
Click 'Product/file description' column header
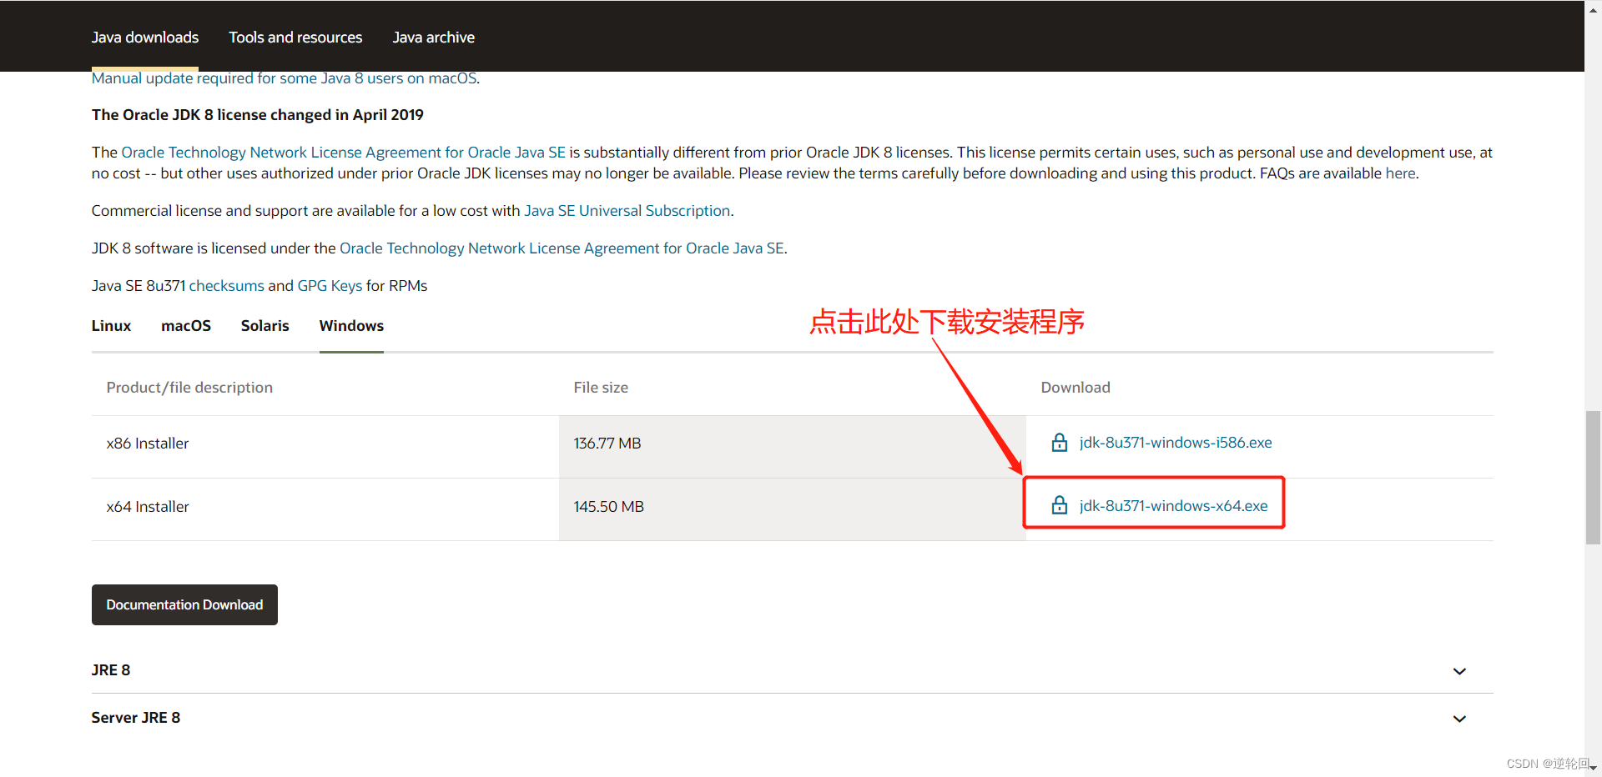click(189, 388)
